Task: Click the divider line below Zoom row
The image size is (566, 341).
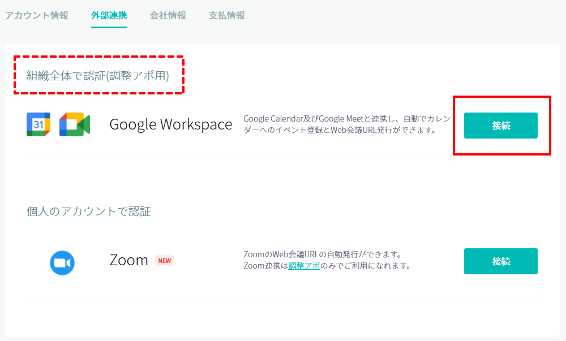Action: point(282,296)
